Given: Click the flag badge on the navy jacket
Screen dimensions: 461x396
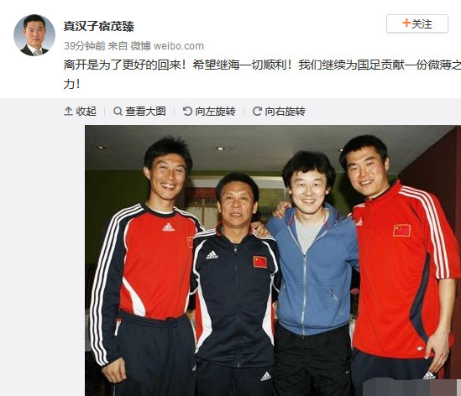Looking at the screenshot, I should point(260,262).
